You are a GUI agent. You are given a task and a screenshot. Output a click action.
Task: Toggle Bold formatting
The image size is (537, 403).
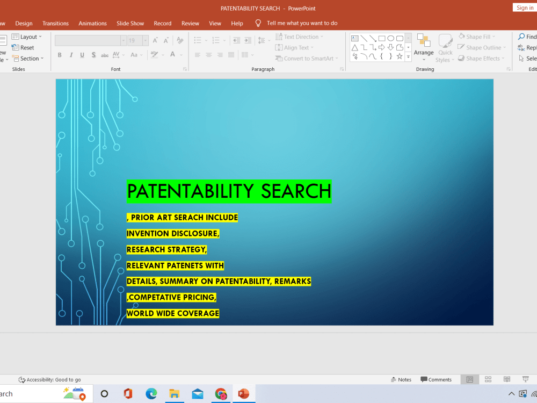[x=60, y=55]
